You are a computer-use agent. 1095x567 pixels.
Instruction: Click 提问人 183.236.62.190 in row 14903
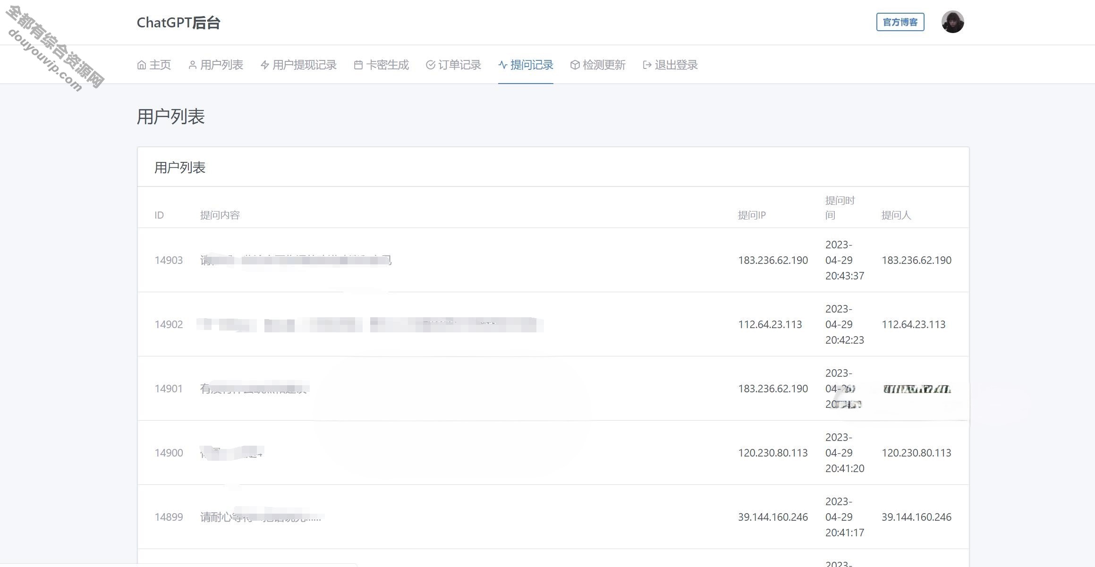[x=917, y=260]
